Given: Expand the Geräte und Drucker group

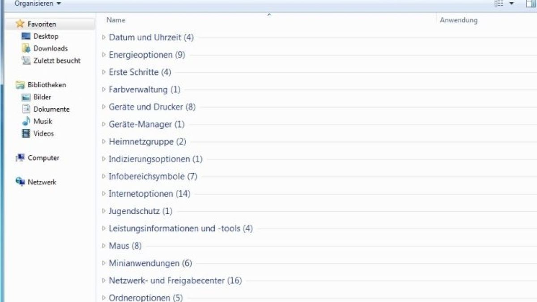Looking at the screenshot, I should [104, 107].
